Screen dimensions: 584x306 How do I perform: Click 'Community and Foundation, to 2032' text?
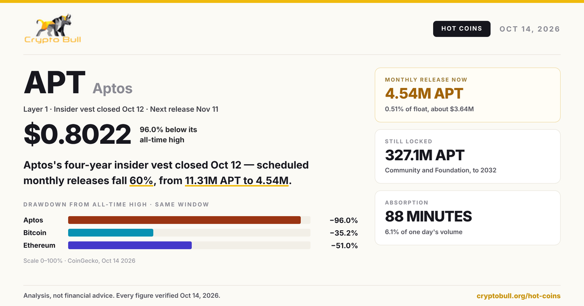(x=440, y=170)
